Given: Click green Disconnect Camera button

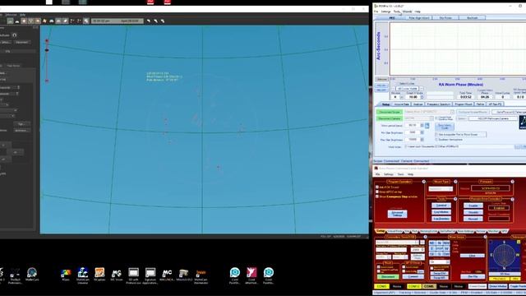Looking at the screenshot, I should pos(390,118).
